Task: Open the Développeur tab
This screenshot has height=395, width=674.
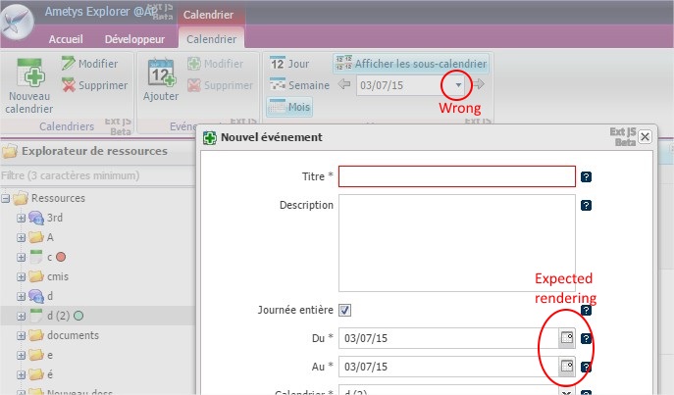Action: click(134, 40)
